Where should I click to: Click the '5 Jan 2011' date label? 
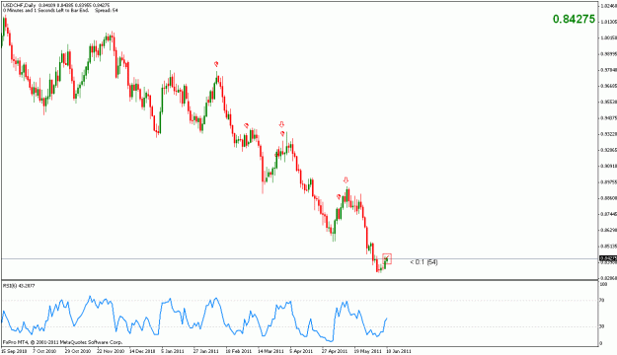174,351
